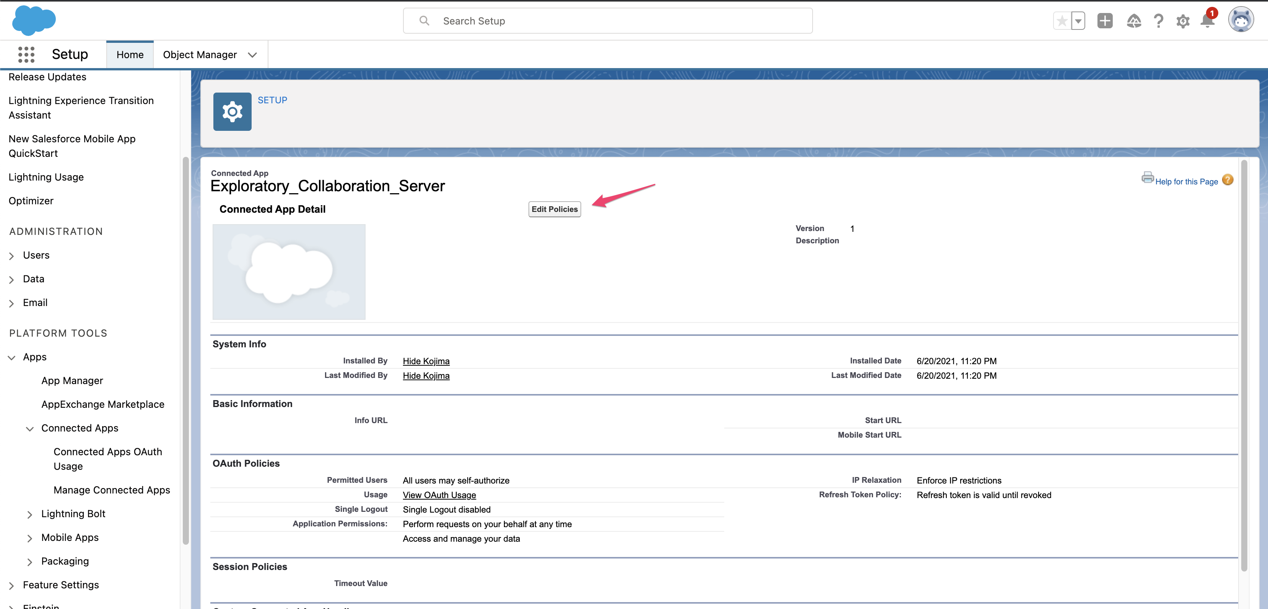Expand the Feature Settings chevron
Screen dimensions: 1268x609
coord(11,586)
